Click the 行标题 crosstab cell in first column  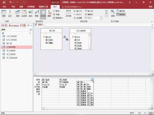[x=50, y=87]
